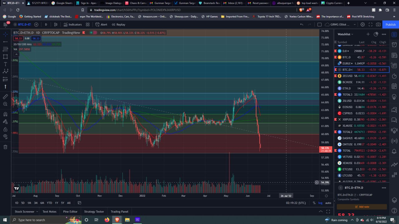Open watchlist advanced view pie icon
Screen dimensions: 399x224
[376, 34]
